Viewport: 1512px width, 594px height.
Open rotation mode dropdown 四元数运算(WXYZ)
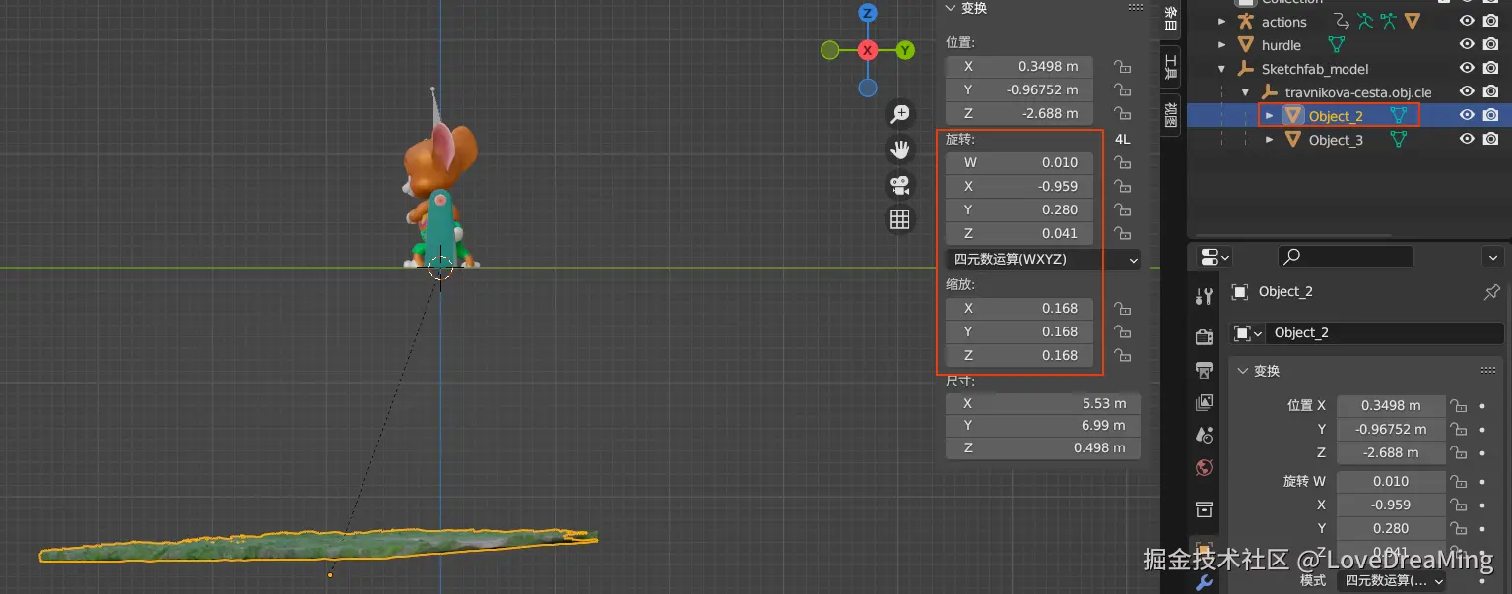coord(1042,260)
